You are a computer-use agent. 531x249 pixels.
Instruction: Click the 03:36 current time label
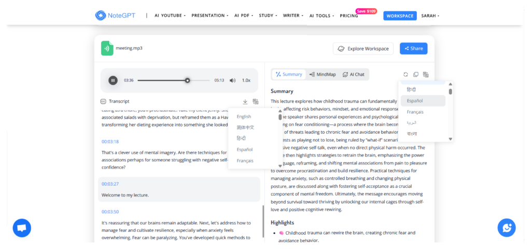(x=129, y=80)
